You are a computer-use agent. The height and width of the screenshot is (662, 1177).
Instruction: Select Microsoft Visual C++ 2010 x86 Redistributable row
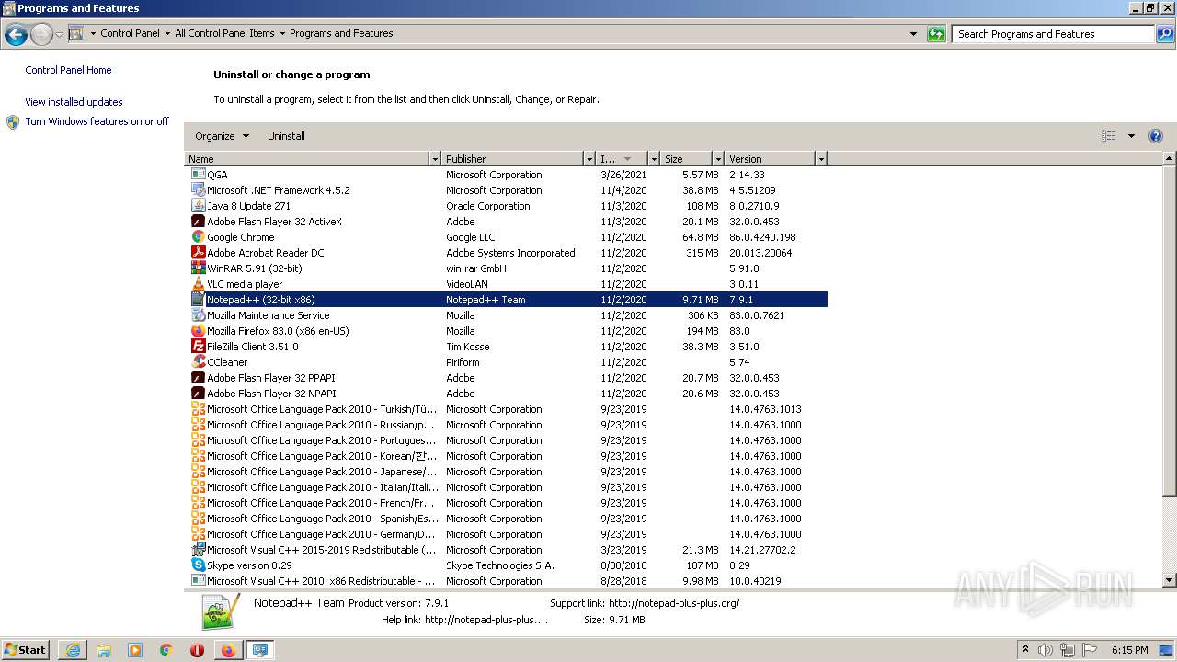tap(508, 581)
